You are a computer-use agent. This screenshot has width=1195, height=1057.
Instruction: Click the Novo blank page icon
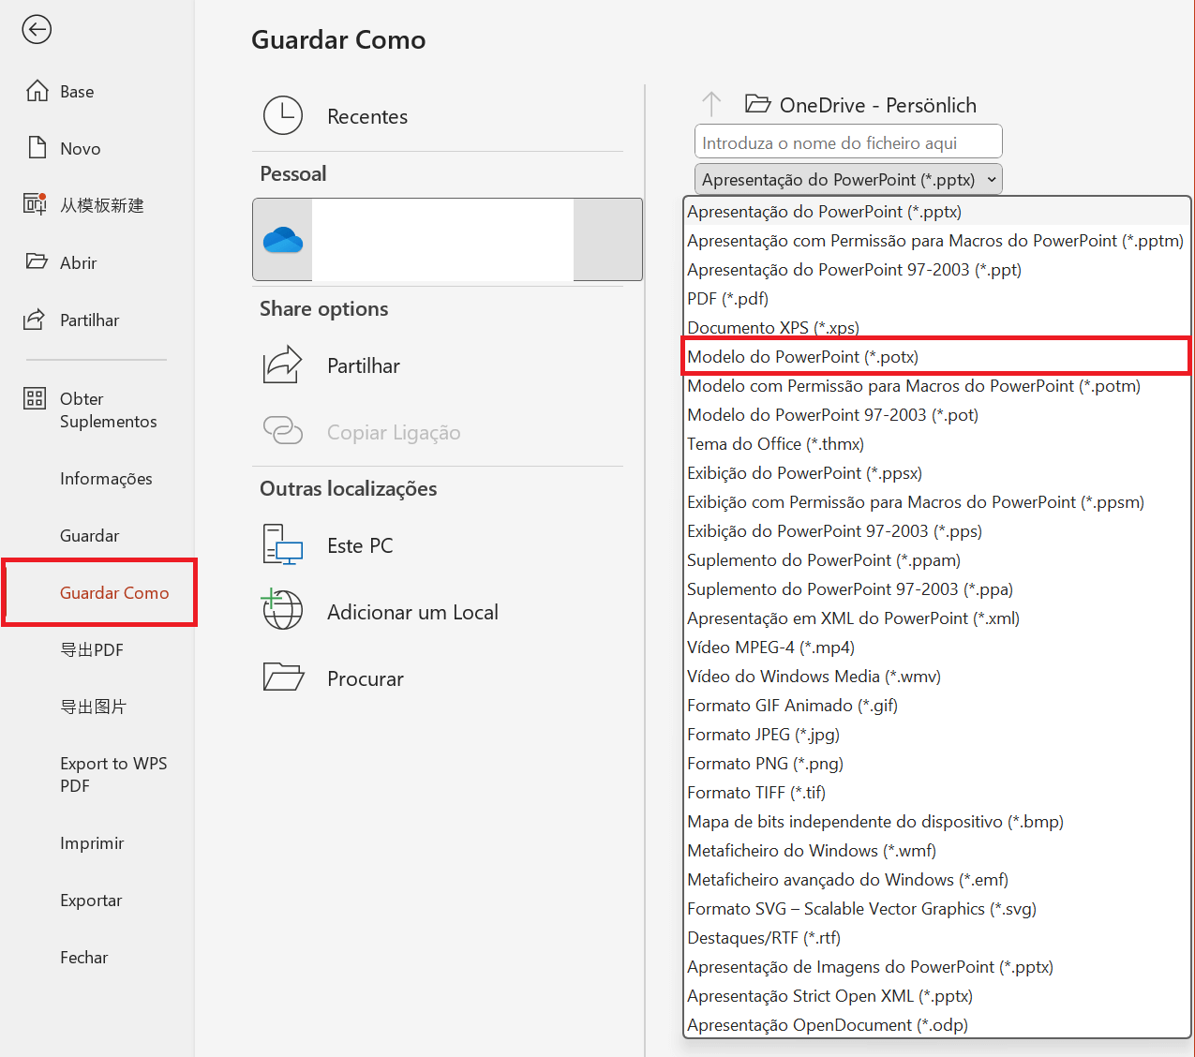pyautogui.click(x=37, y=147)
